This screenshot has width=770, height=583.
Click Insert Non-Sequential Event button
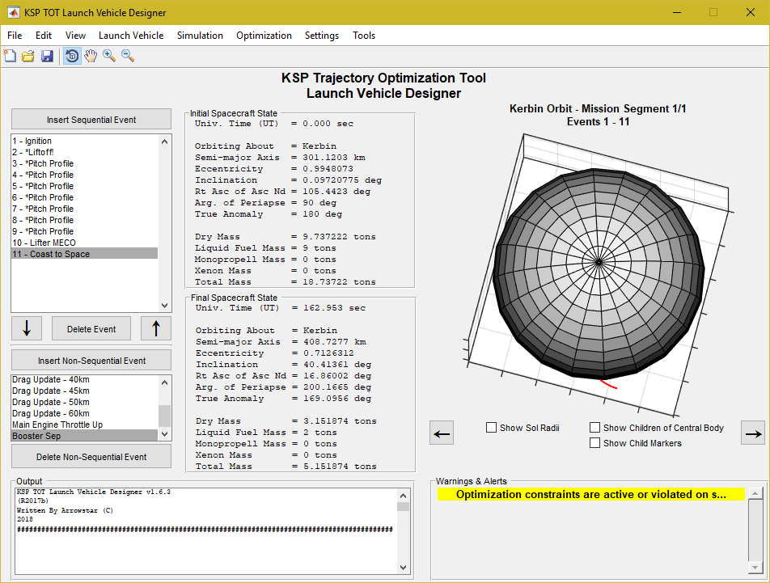tap(91, 360)
